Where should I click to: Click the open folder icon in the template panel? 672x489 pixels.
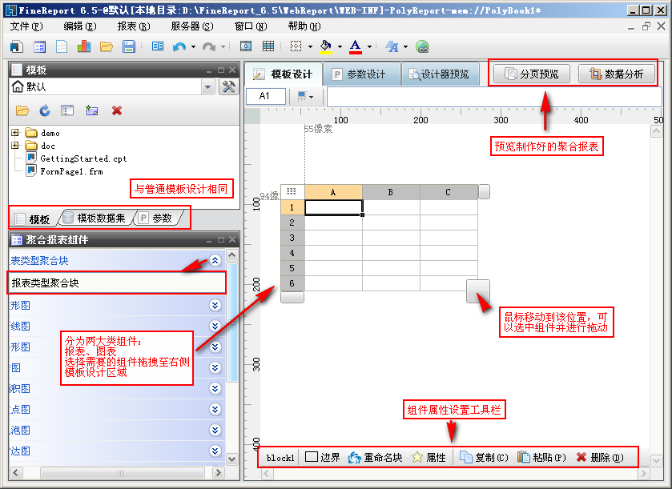(x=22, y=111)
